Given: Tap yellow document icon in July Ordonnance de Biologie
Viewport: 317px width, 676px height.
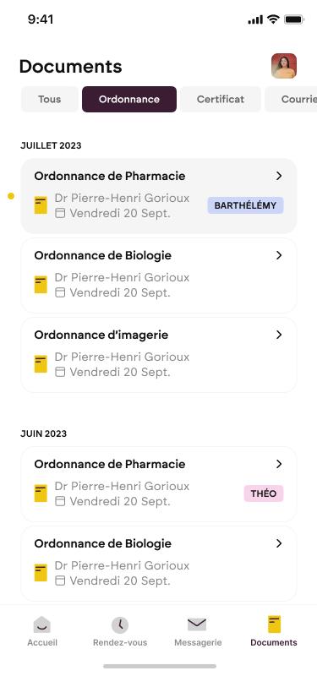Looking at the screenshot, I should point(41,285).
